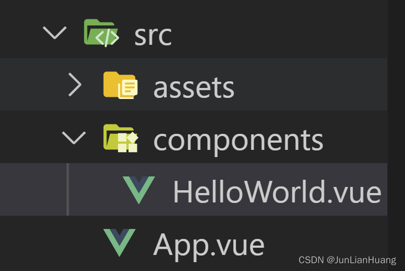Click the CSDN @JunLianHuang watermark text

pos(347,260)
